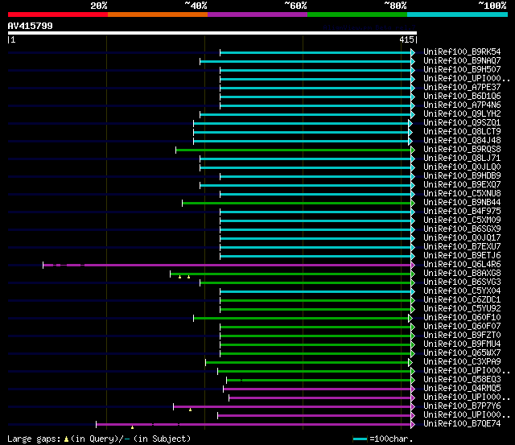Click the purple ~60% segment of the legend
The height and width of the screenshot is (445, 515).
click(x=257, y=14)
